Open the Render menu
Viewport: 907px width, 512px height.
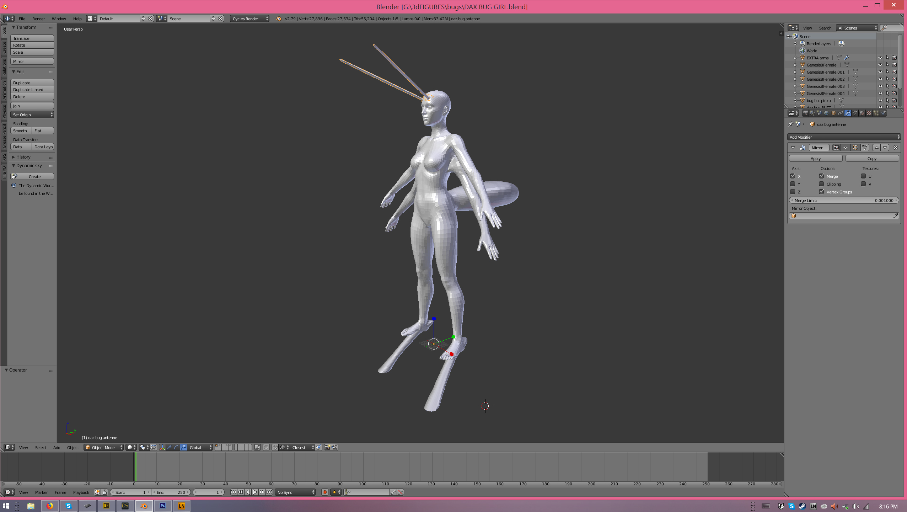(x=38, y=18)
